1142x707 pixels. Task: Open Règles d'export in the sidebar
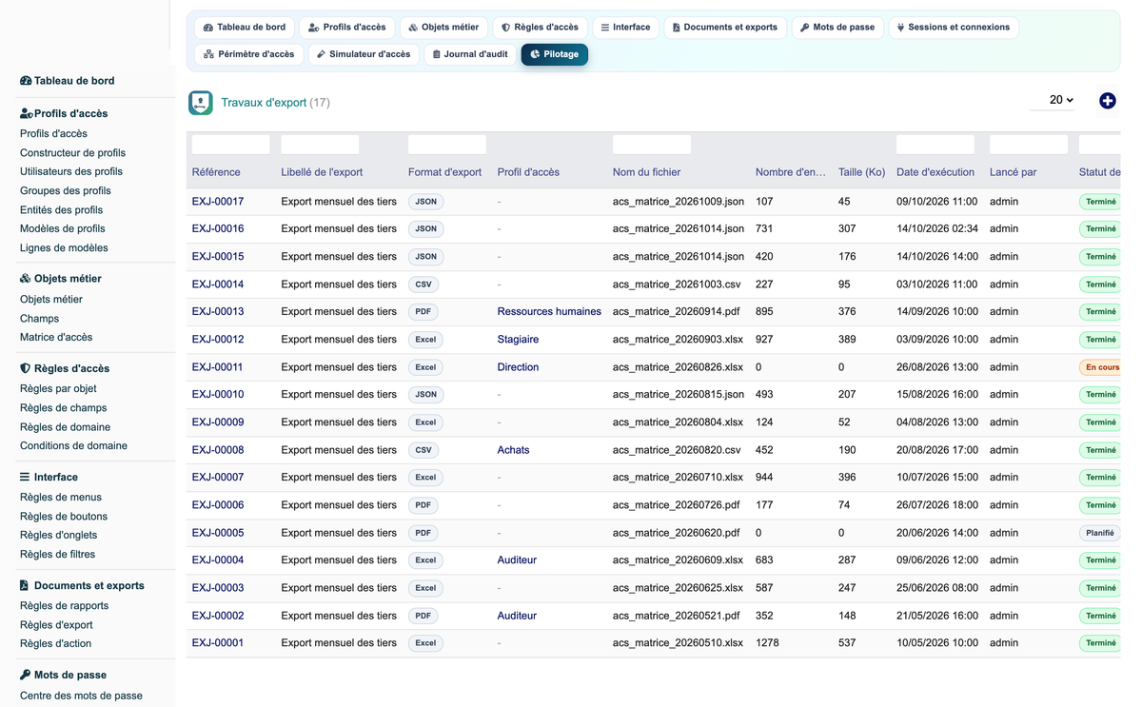point(56,625)
